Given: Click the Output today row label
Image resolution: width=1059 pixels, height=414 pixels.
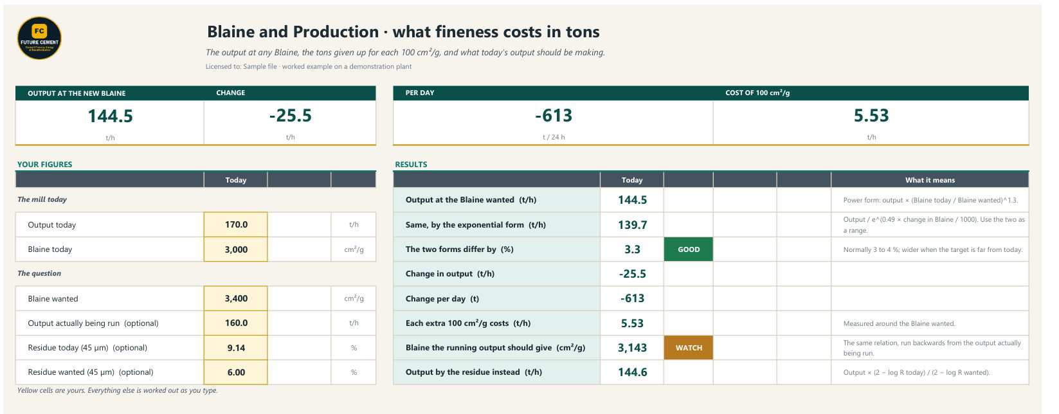Looking at the screenshot, I should (51, 225).
